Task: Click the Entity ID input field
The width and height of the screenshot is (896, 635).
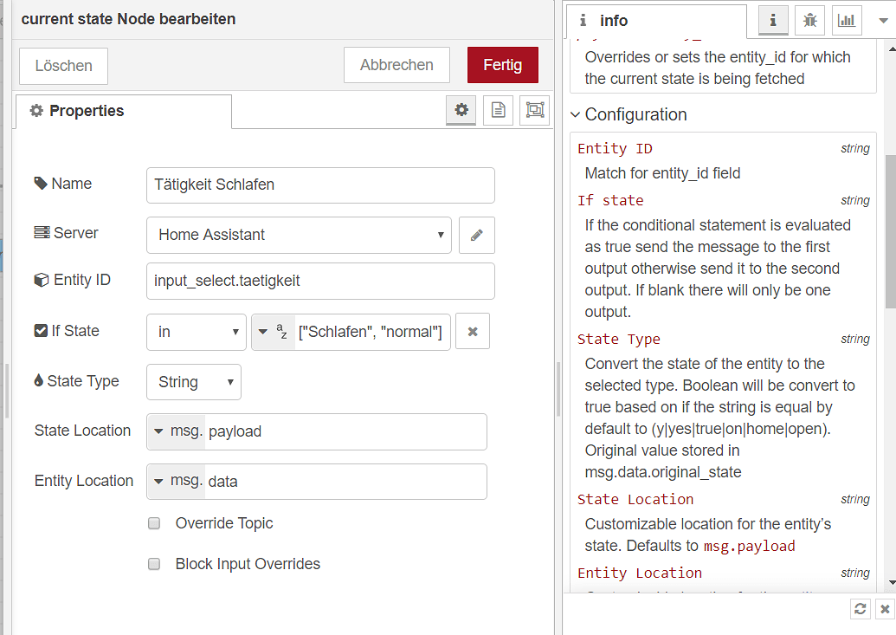Action: (319, 281)
